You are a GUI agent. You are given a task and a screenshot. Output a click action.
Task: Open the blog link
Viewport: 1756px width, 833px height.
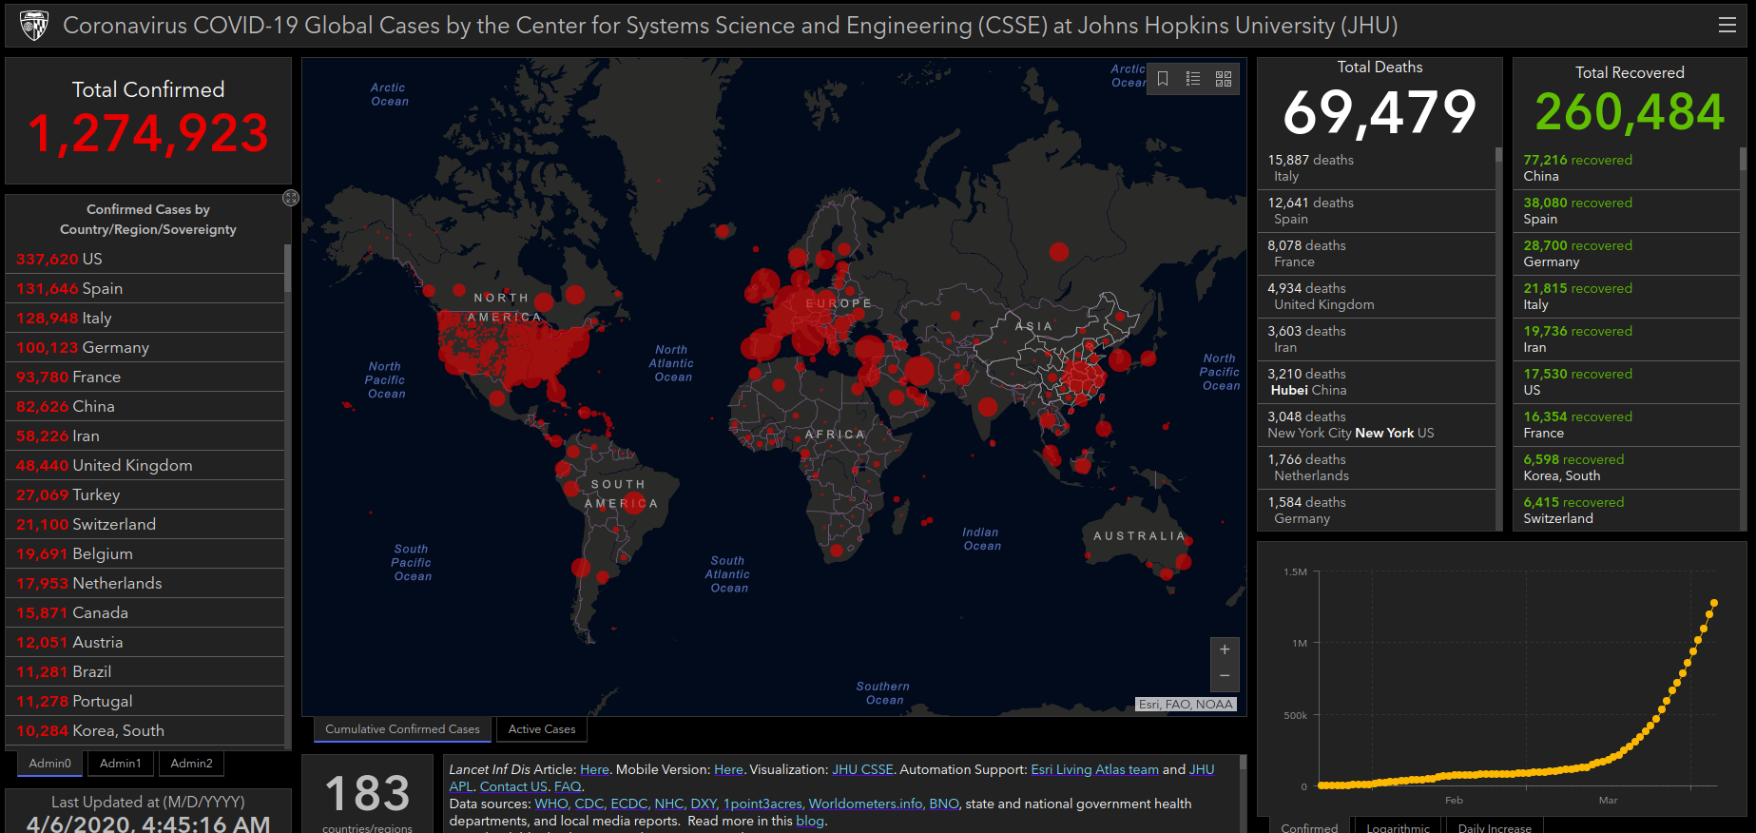809,821
